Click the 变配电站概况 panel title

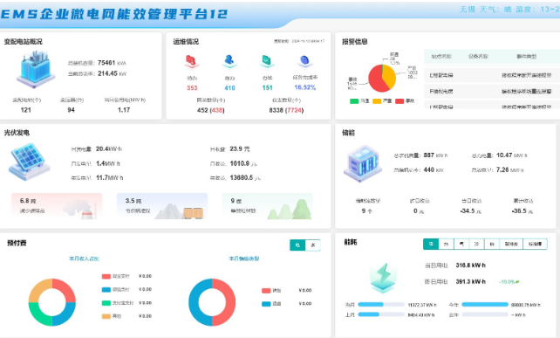click(x=24, y=42)
